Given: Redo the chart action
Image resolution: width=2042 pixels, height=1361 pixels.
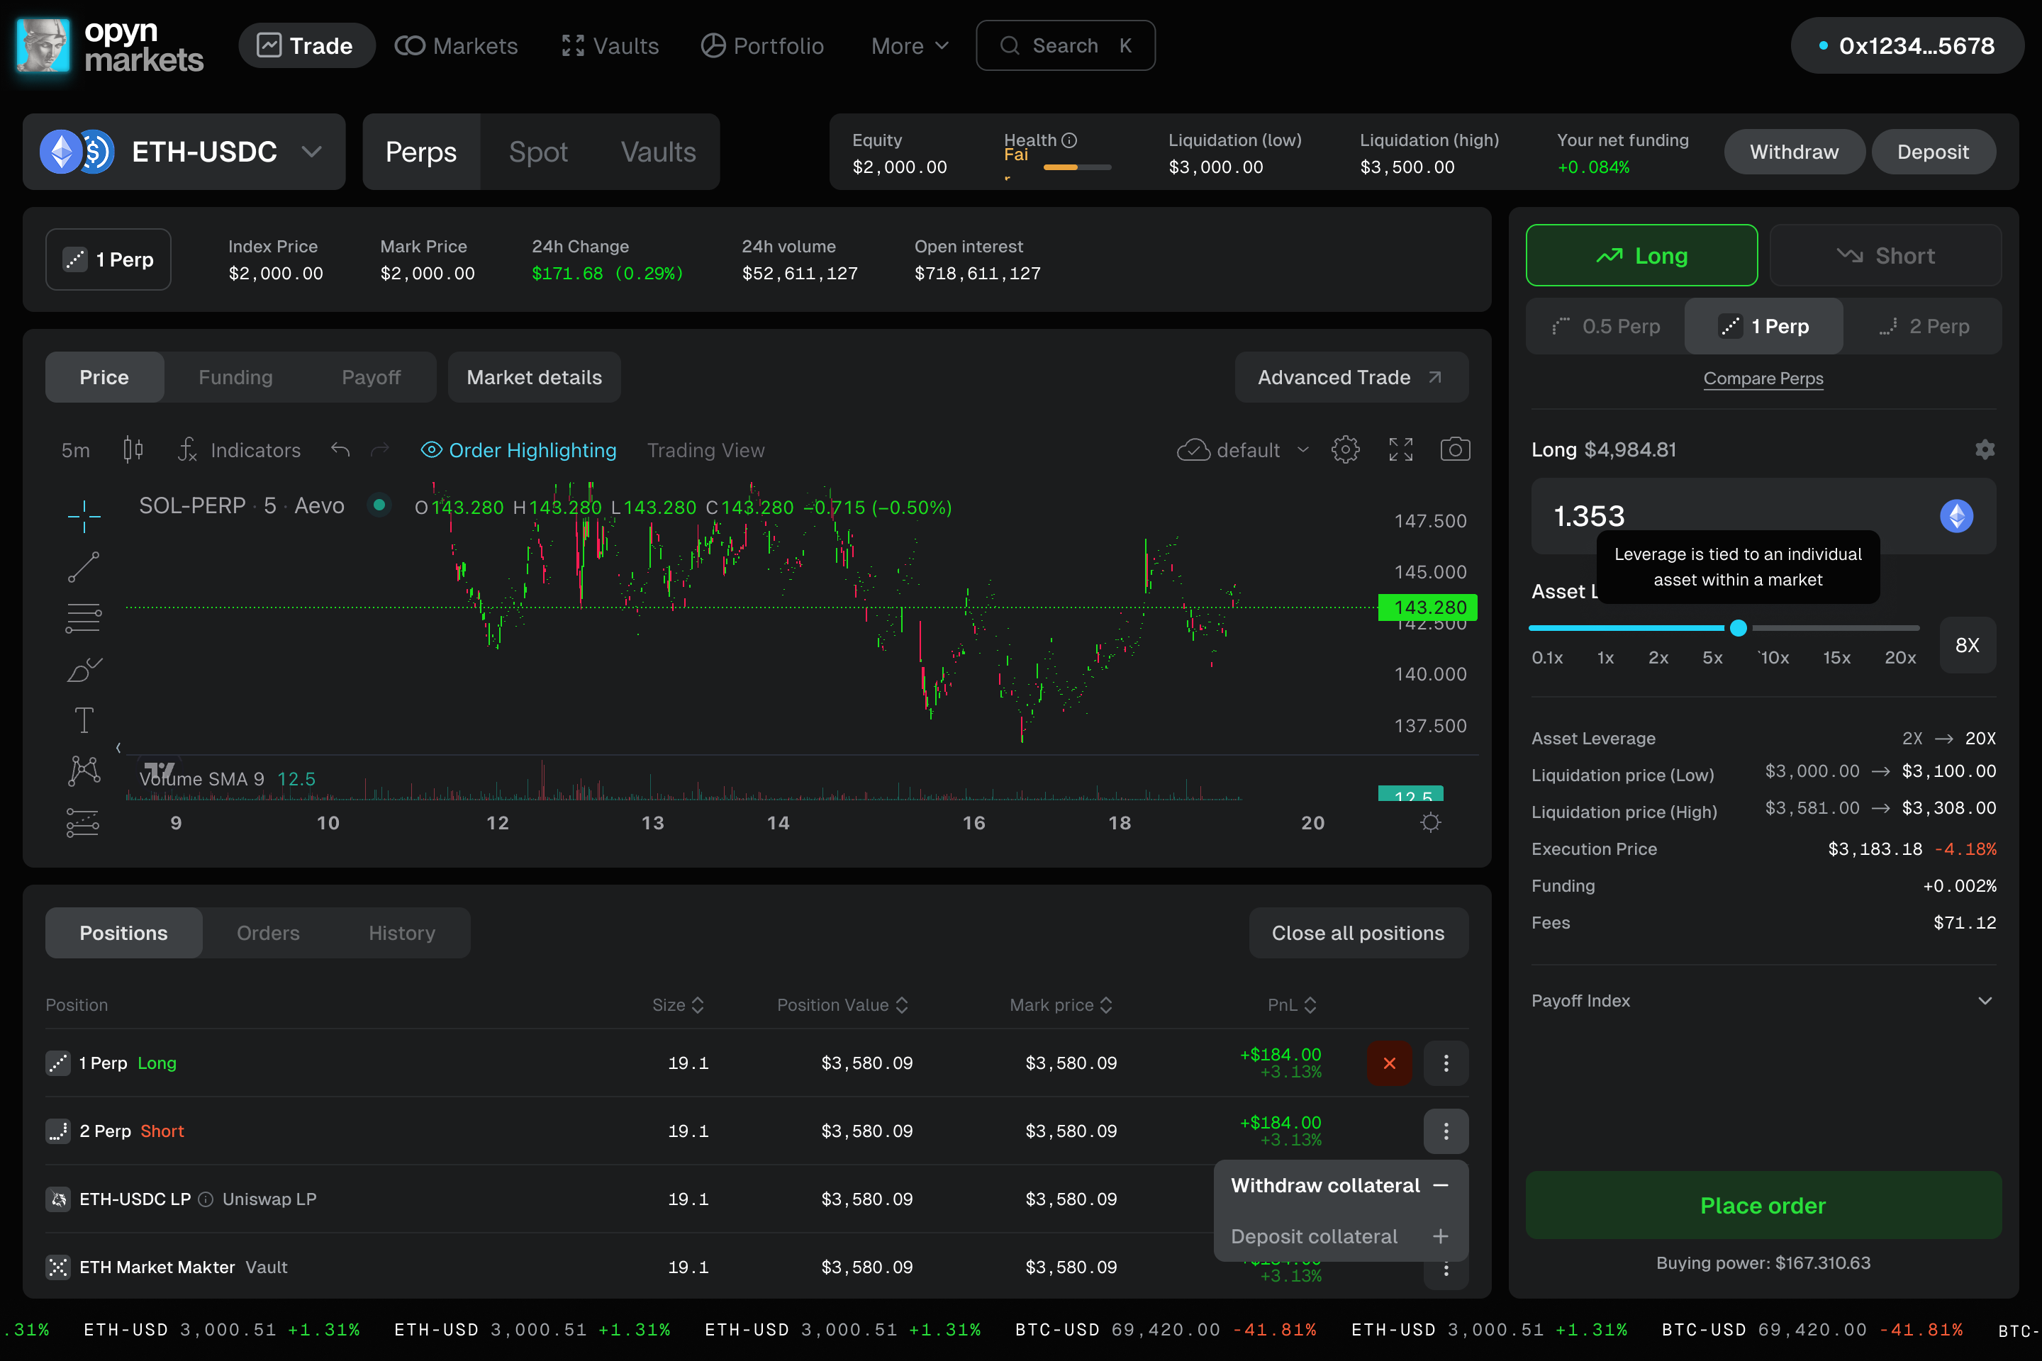Looking at the screenshot, I should pyautogui.click(x=380, y=449).
